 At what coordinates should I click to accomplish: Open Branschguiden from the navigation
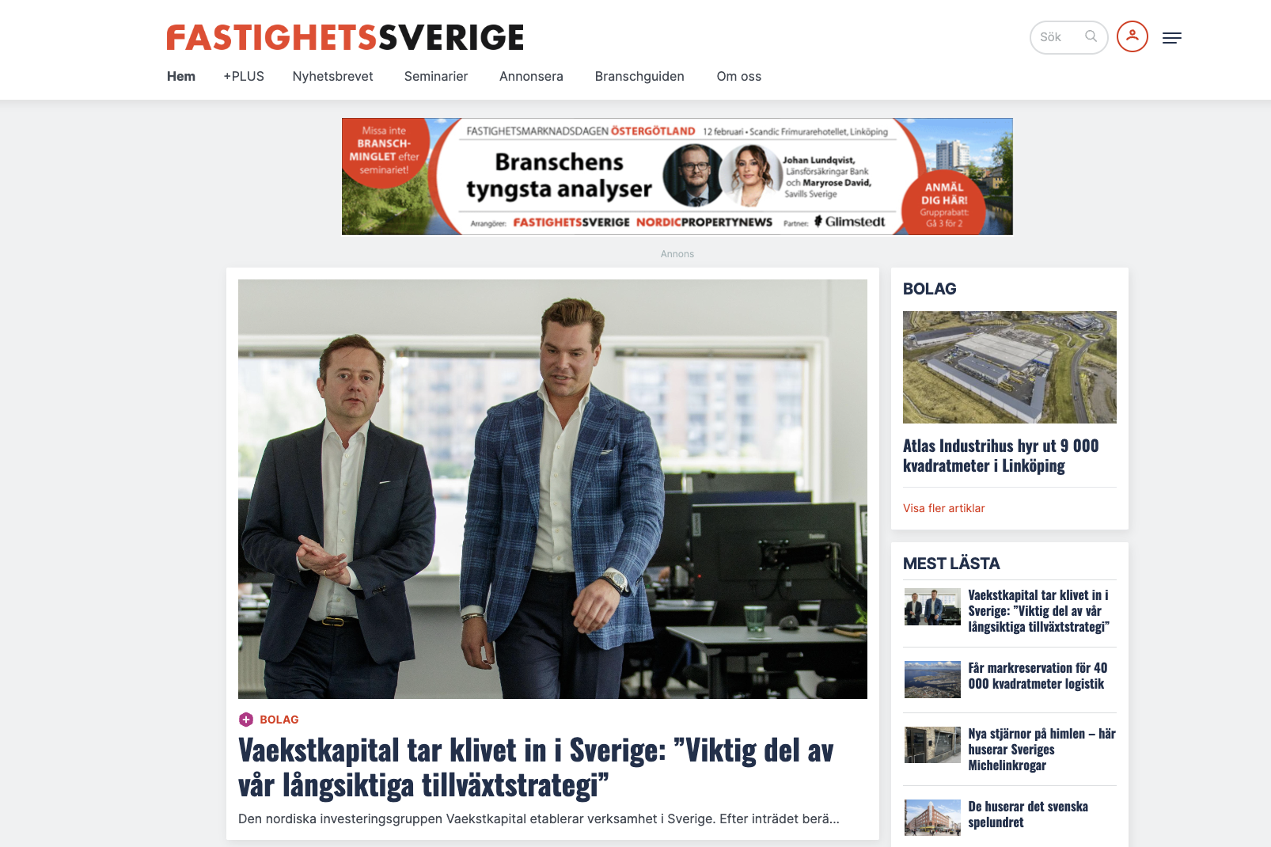(x=639, y=76)
